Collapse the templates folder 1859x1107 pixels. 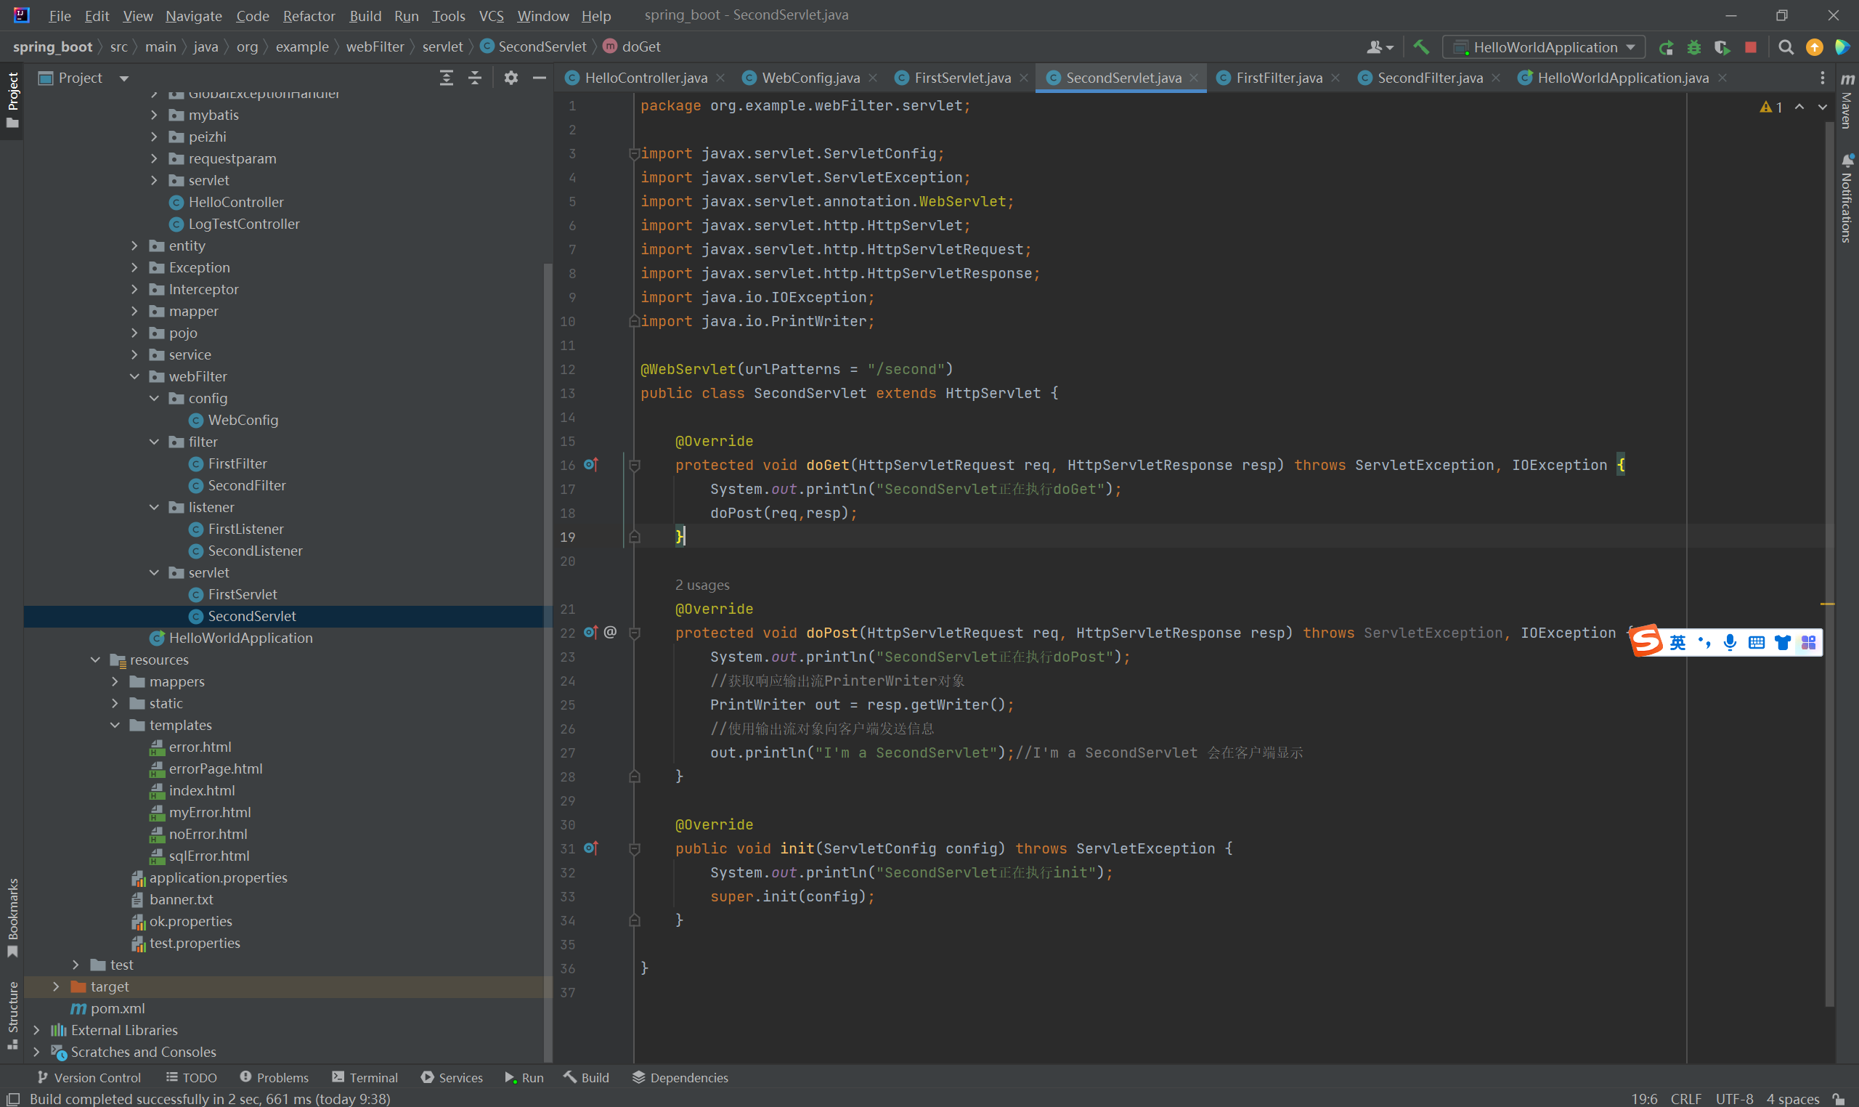coord(115,725)
